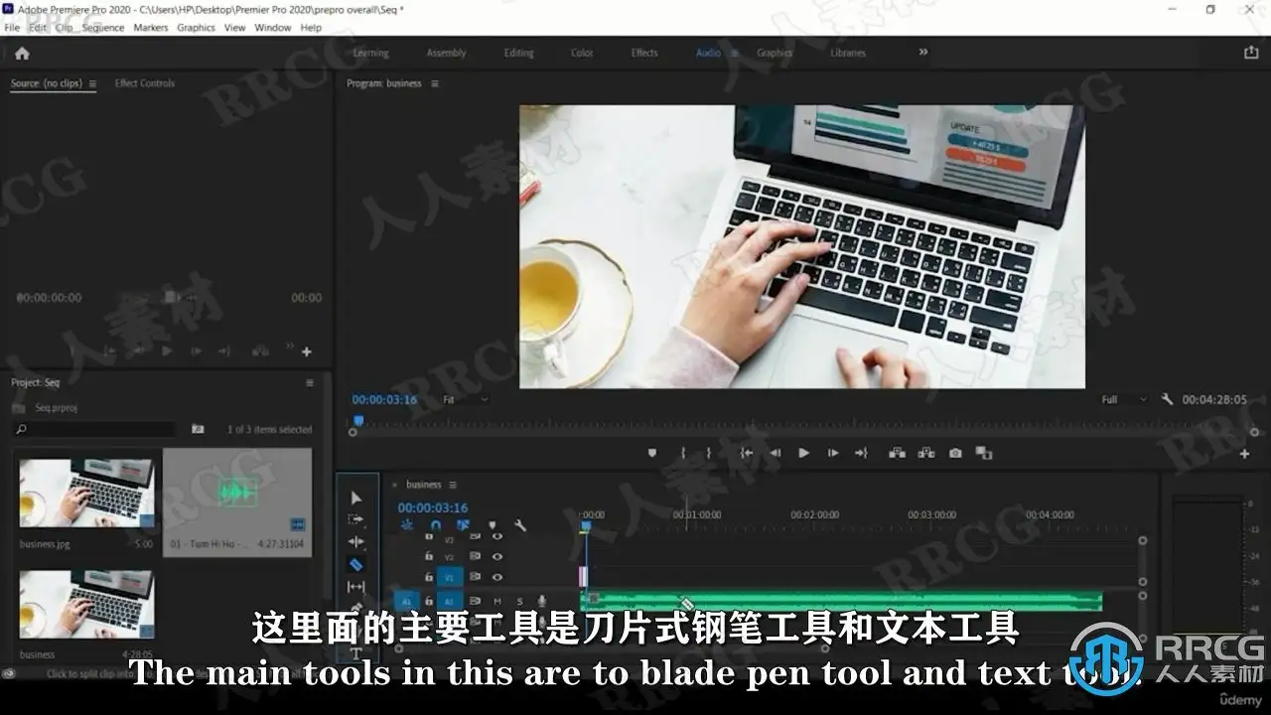Open the Window menu

pyautogui.click(x=273, y=28)
